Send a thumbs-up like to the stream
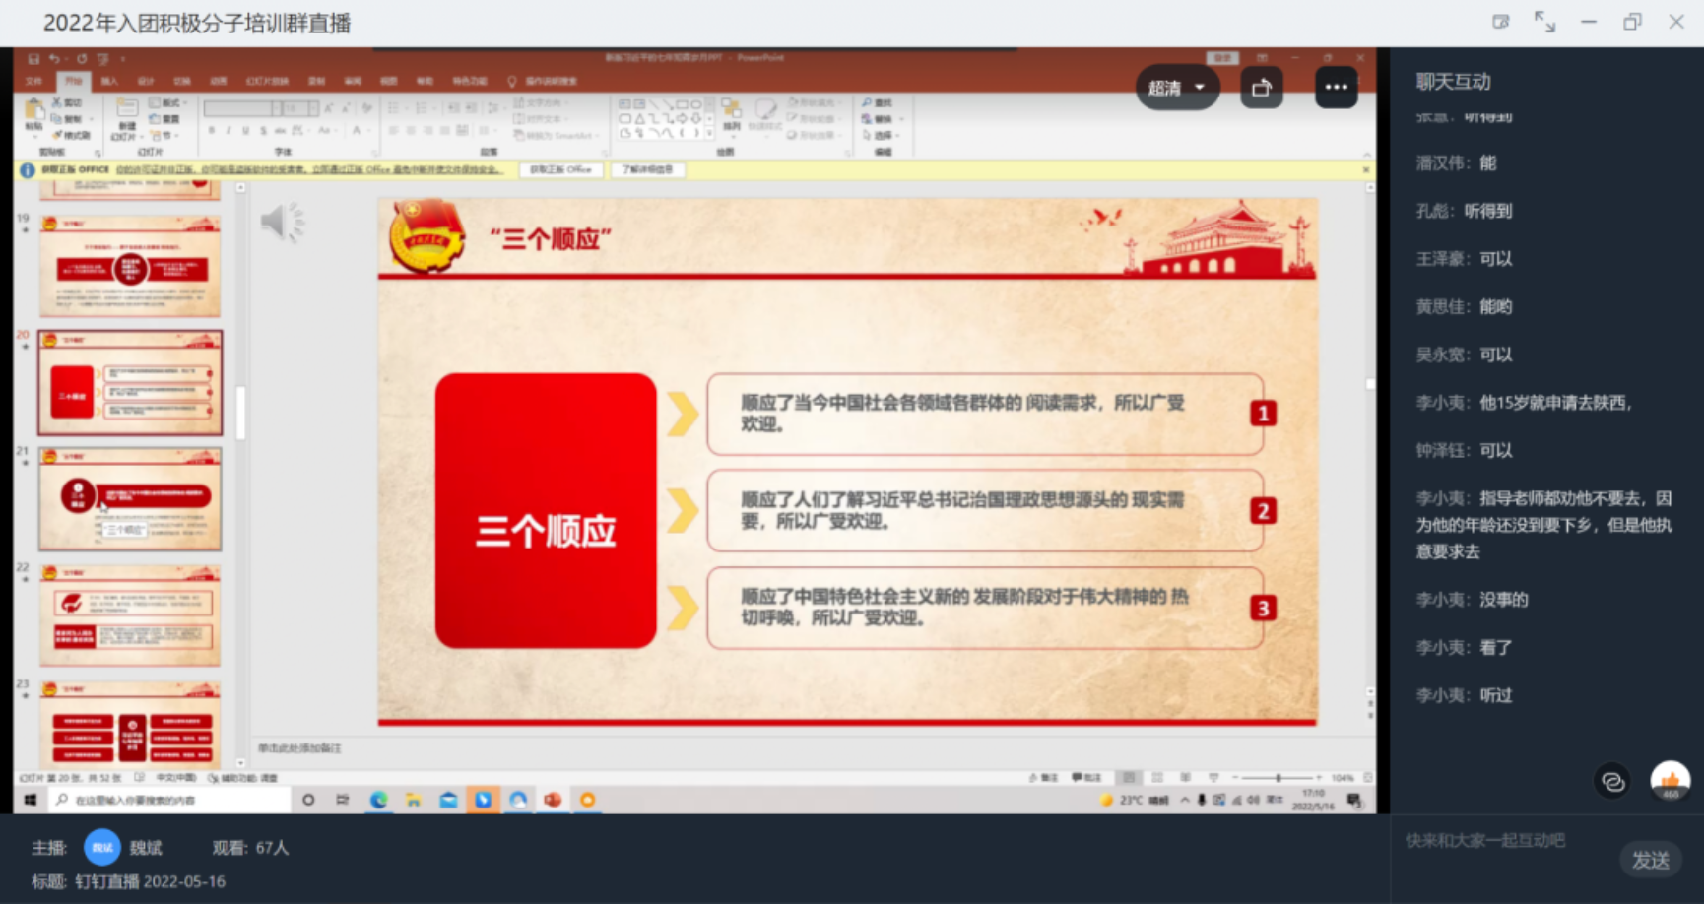Screen dimensions: 1705x905 (1670, 781)
